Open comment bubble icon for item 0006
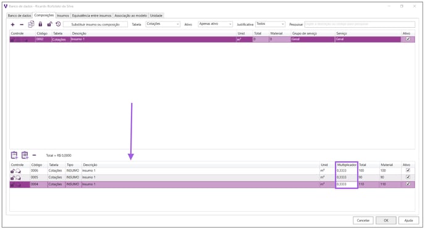This screenshot has width=425, height=229. point(18,171)
